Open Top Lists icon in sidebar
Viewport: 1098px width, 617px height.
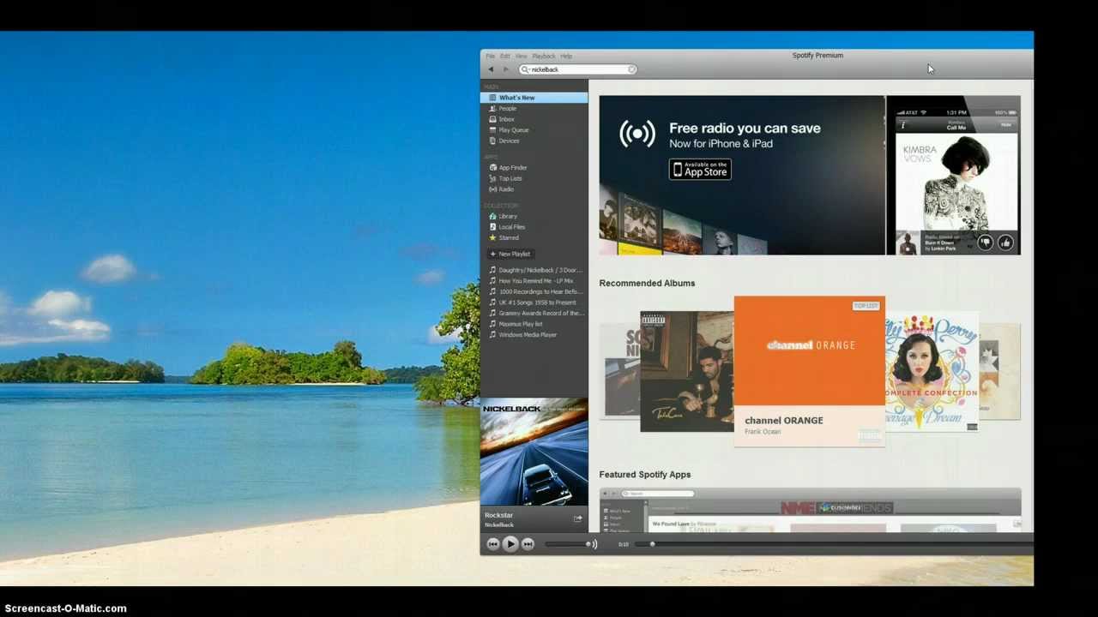click(x=492, y=178)
